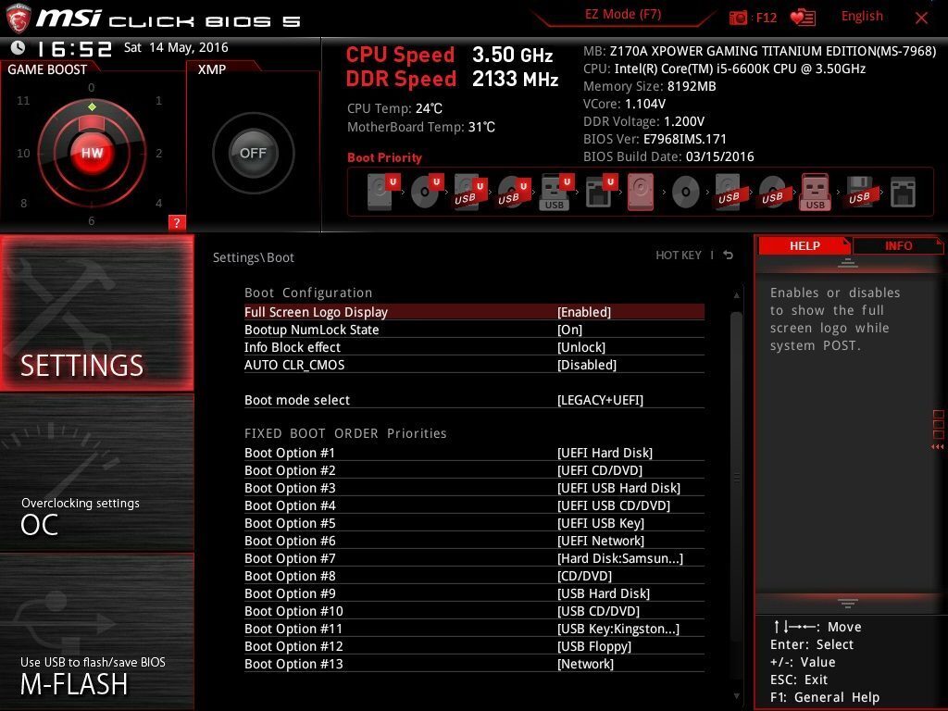Toggle the Game Boost HW knob
Image resolution: width=948 pixels, height=711 pixels.
[x=92, y=153]
